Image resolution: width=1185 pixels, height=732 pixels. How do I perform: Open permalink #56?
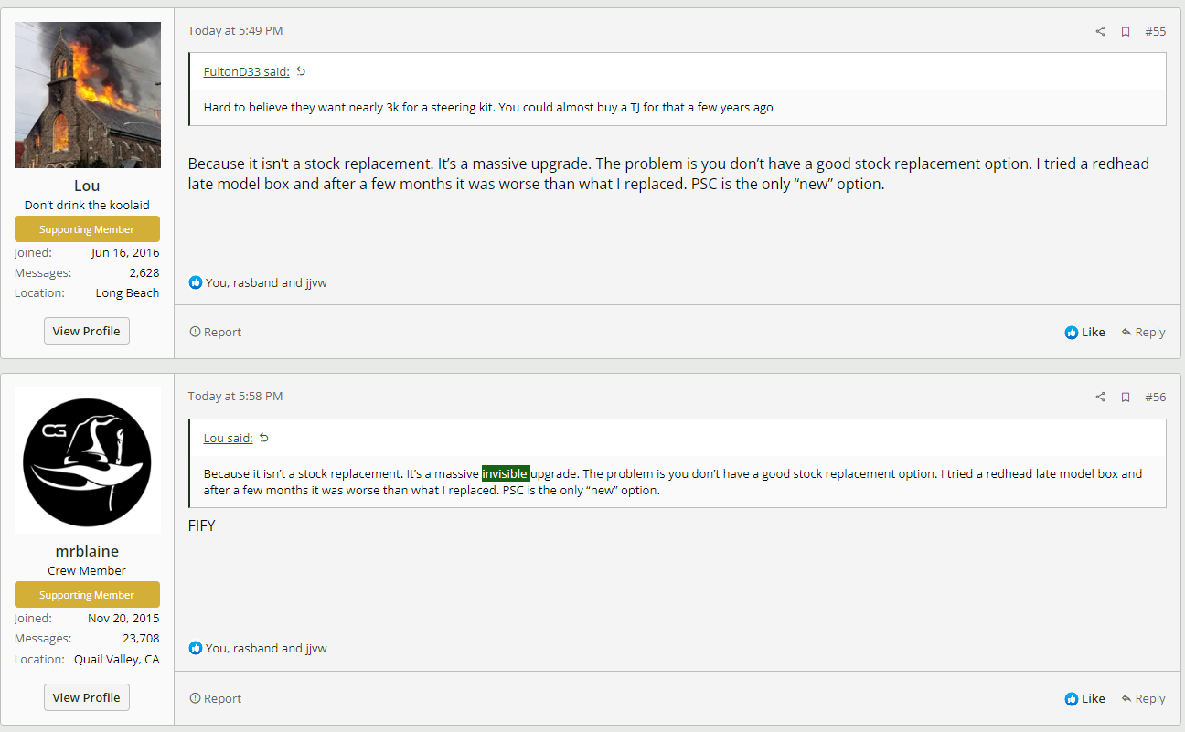(x=1156, y=397)
